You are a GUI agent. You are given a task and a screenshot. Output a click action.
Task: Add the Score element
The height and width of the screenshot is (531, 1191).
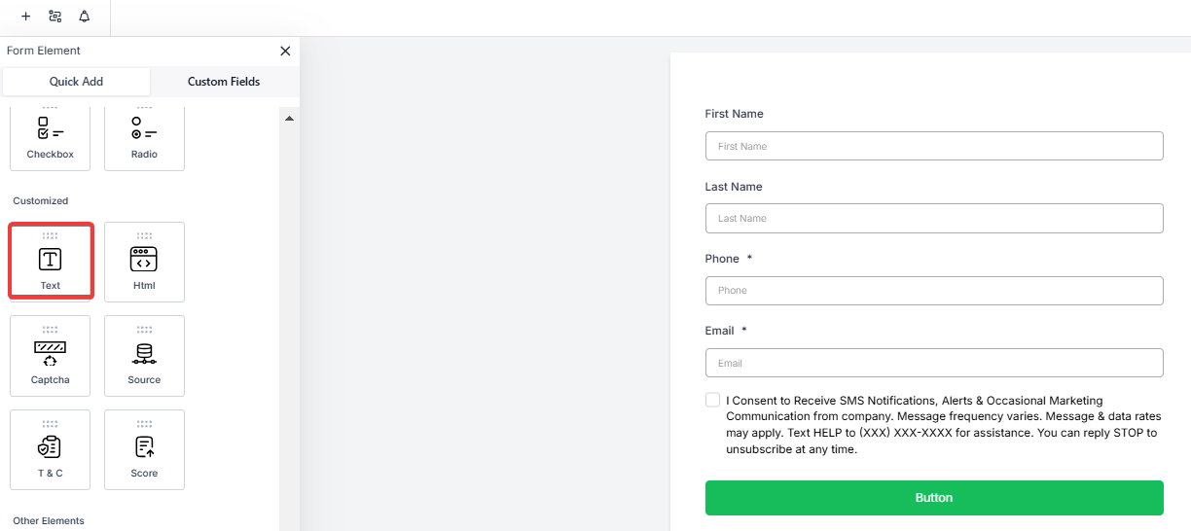click(x=144, y=449)
